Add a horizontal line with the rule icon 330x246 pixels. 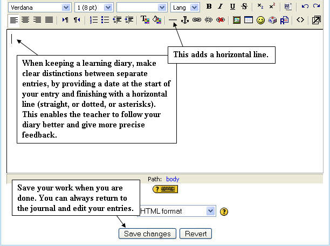coord(173,20)
